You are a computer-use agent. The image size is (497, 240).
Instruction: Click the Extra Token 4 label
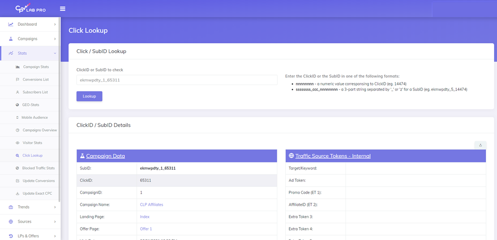(301, 229)
